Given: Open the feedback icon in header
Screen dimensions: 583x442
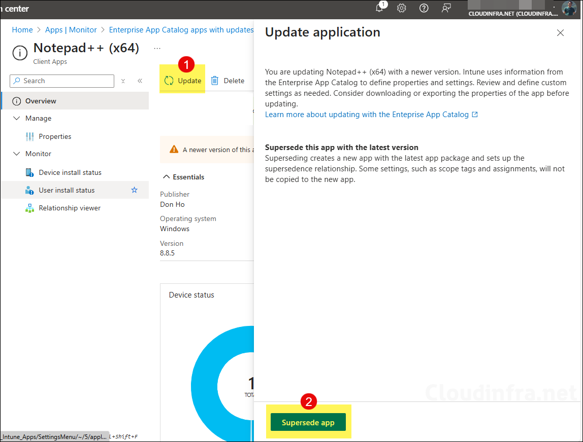Looking at the screenshot, I should [446, 8].
